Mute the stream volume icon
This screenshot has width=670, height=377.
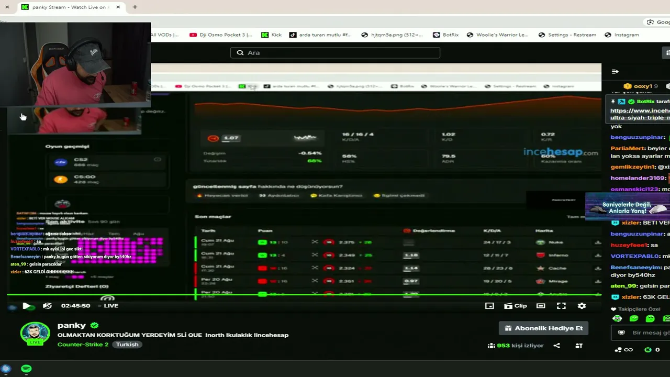click(x=47, y=306)
